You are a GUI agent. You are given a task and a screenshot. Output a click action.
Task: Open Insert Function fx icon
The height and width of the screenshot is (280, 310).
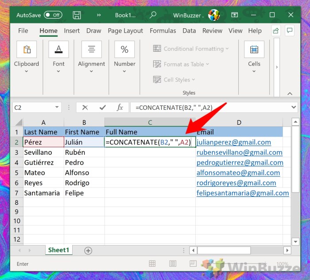coord(120,107)
